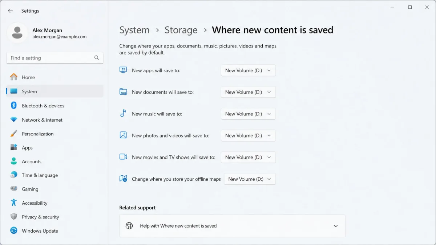Click the Bluetooth icon in sidebar
Image resolution: width=436 pixels, height=245 pixels.
(14, 106)
